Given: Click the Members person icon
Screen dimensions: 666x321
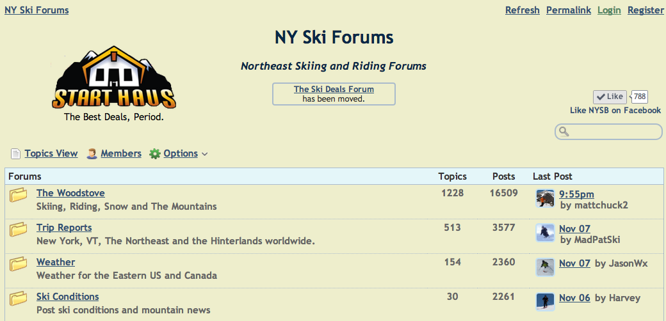Looking at the screenshot, I should (x=92, y=154).
